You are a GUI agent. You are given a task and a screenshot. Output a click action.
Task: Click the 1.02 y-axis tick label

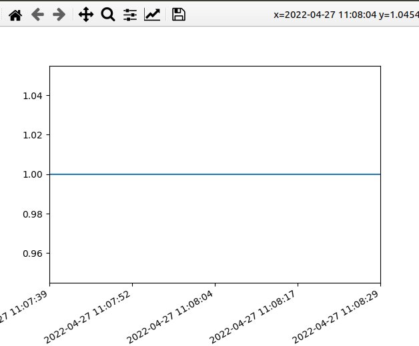[x=32, y=135]
